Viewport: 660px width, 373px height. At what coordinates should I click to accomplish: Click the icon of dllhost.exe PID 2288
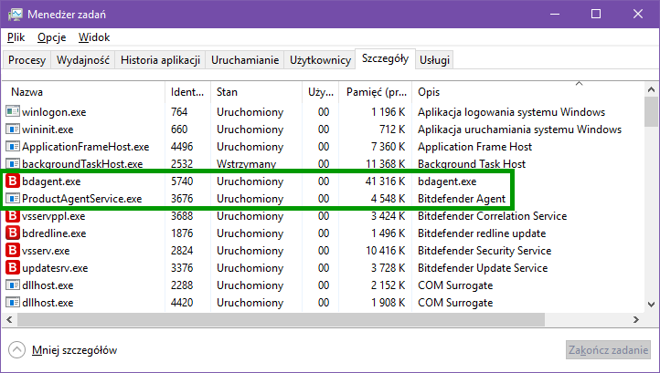tap(13, 285)
